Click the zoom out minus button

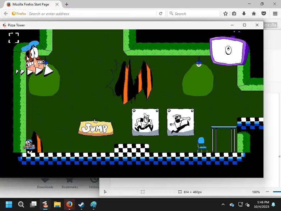267,192
